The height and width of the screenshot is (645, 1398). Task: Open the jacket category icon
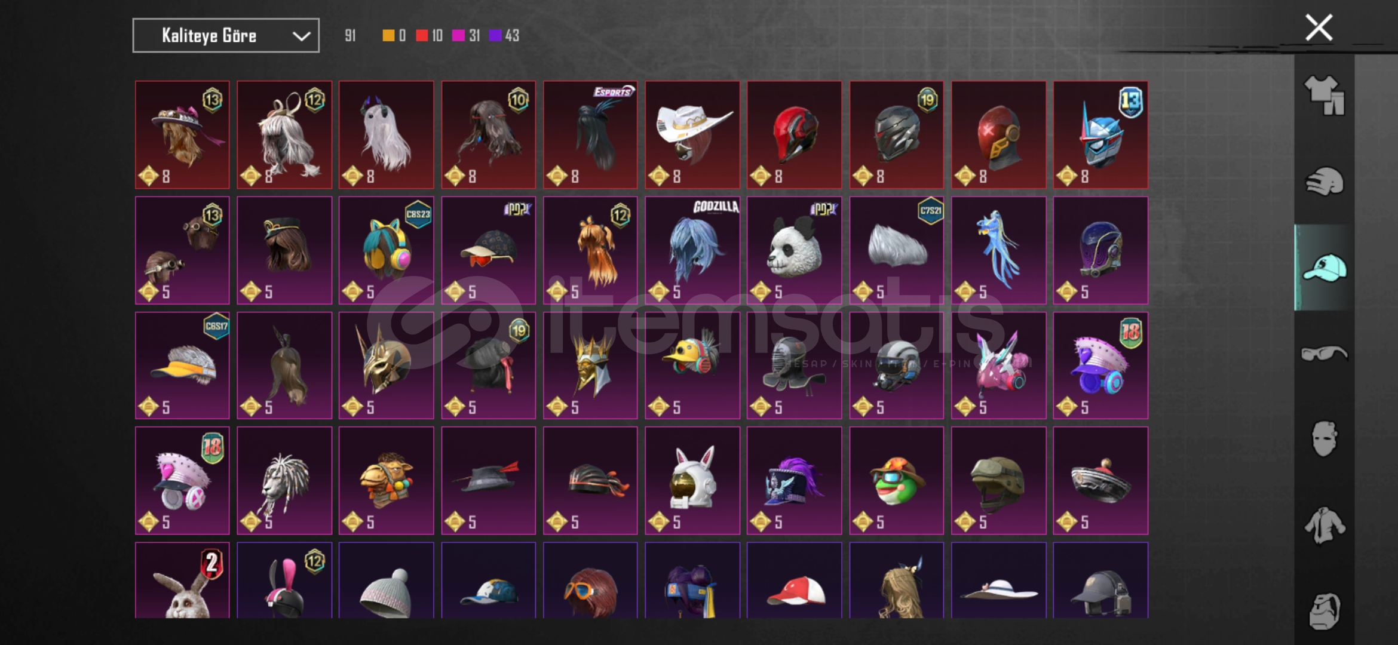1324,526
